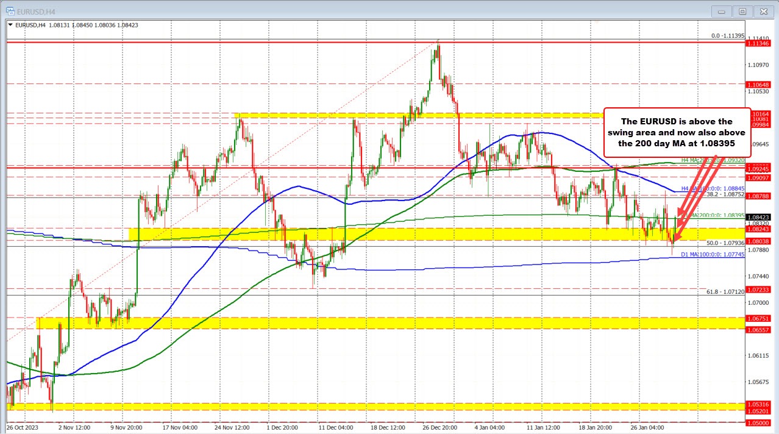Click the D1 MA100 label reading 1.07745
The image size is (779, 434).
click(713, 254)
